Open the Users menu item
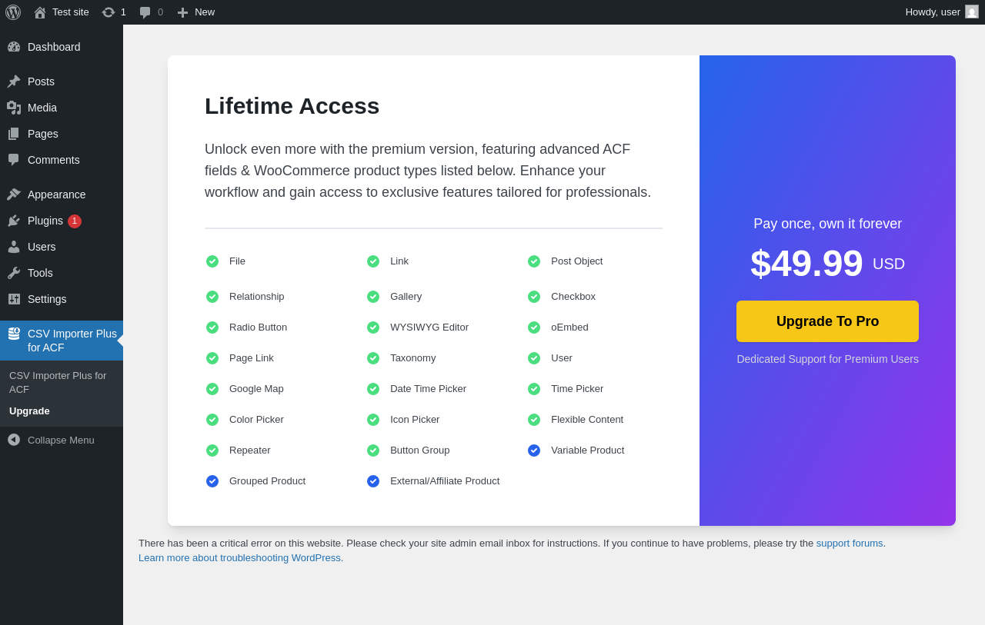985x625 pixels. 62,247
